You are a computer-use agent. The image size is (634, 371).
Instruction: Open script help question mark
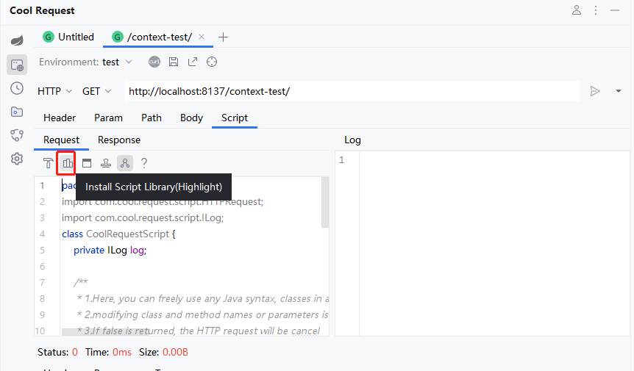(x=144, y=163)
